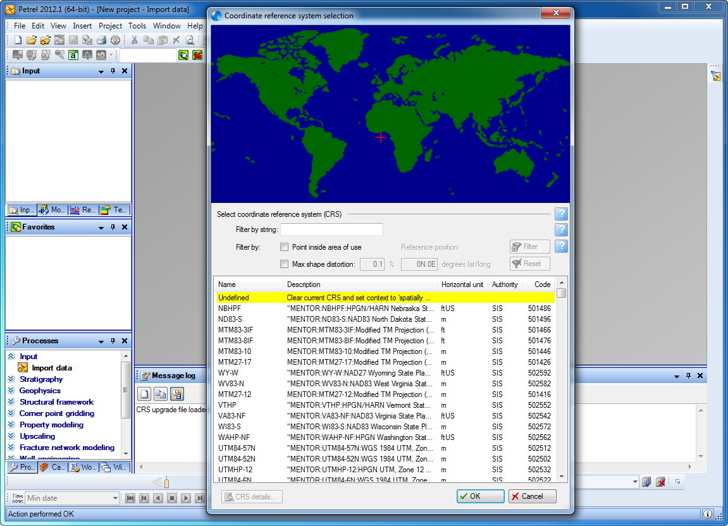Click the copy icon in Message log toolbar
Viewport: 728px width, 526px height.
[x=161, y=394]
